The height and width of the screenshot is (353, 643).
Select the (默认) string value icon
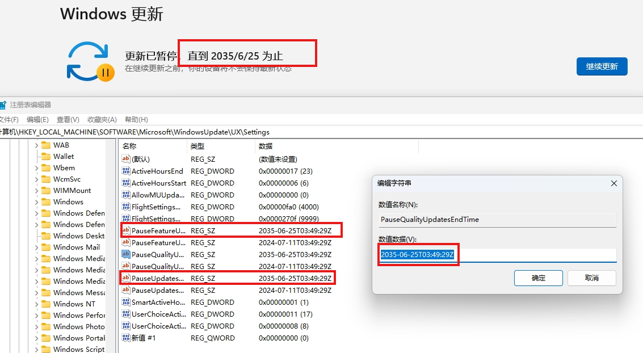point(126,159)
